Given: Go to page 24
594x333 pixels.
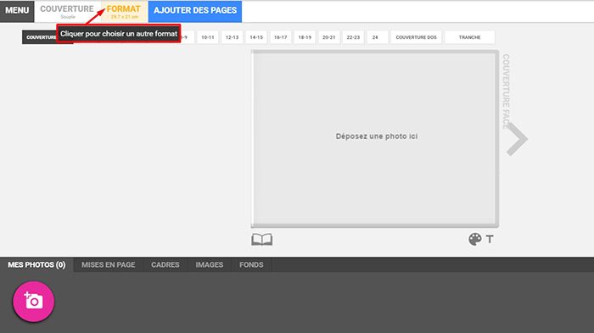Looking at the screenshot, I should (x=378, y=37).
